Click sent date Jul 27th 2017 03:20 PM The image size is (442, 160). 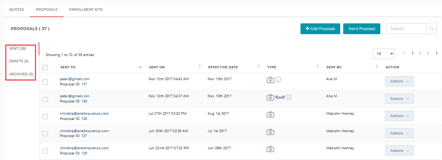point(168,114)
